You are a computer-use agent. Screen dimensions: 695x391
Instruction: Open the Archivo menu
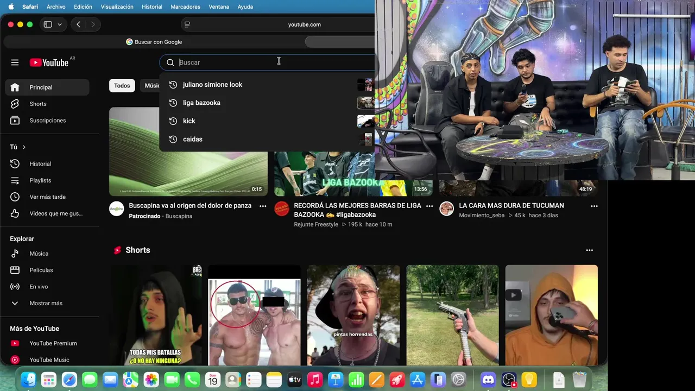tap(56, 7)
